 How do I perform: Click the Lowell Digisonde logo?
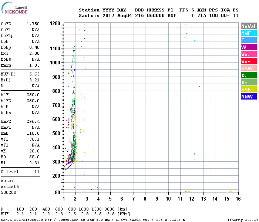click(x=14, y=8)
